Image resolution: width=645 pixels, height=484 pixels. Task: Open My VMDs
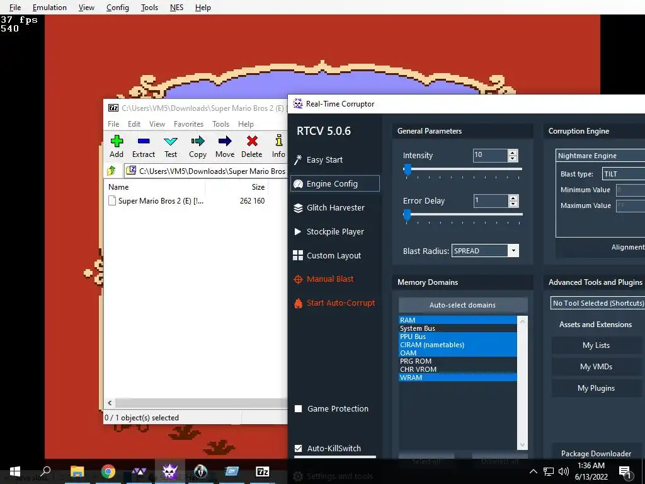click(596, 367)
